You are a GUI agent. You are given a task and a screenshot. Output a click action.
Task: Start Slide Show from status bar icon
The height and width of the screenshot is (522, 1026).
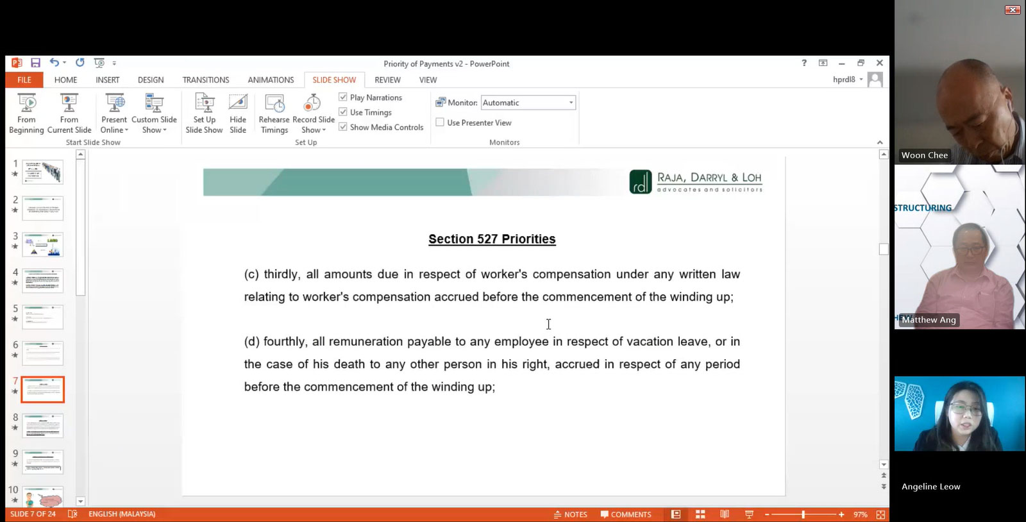(749, 514)
